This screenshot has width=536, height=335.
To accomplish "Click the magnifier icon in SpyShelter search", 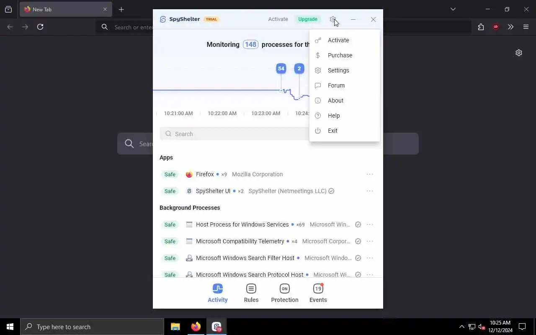I will (168, 134).
